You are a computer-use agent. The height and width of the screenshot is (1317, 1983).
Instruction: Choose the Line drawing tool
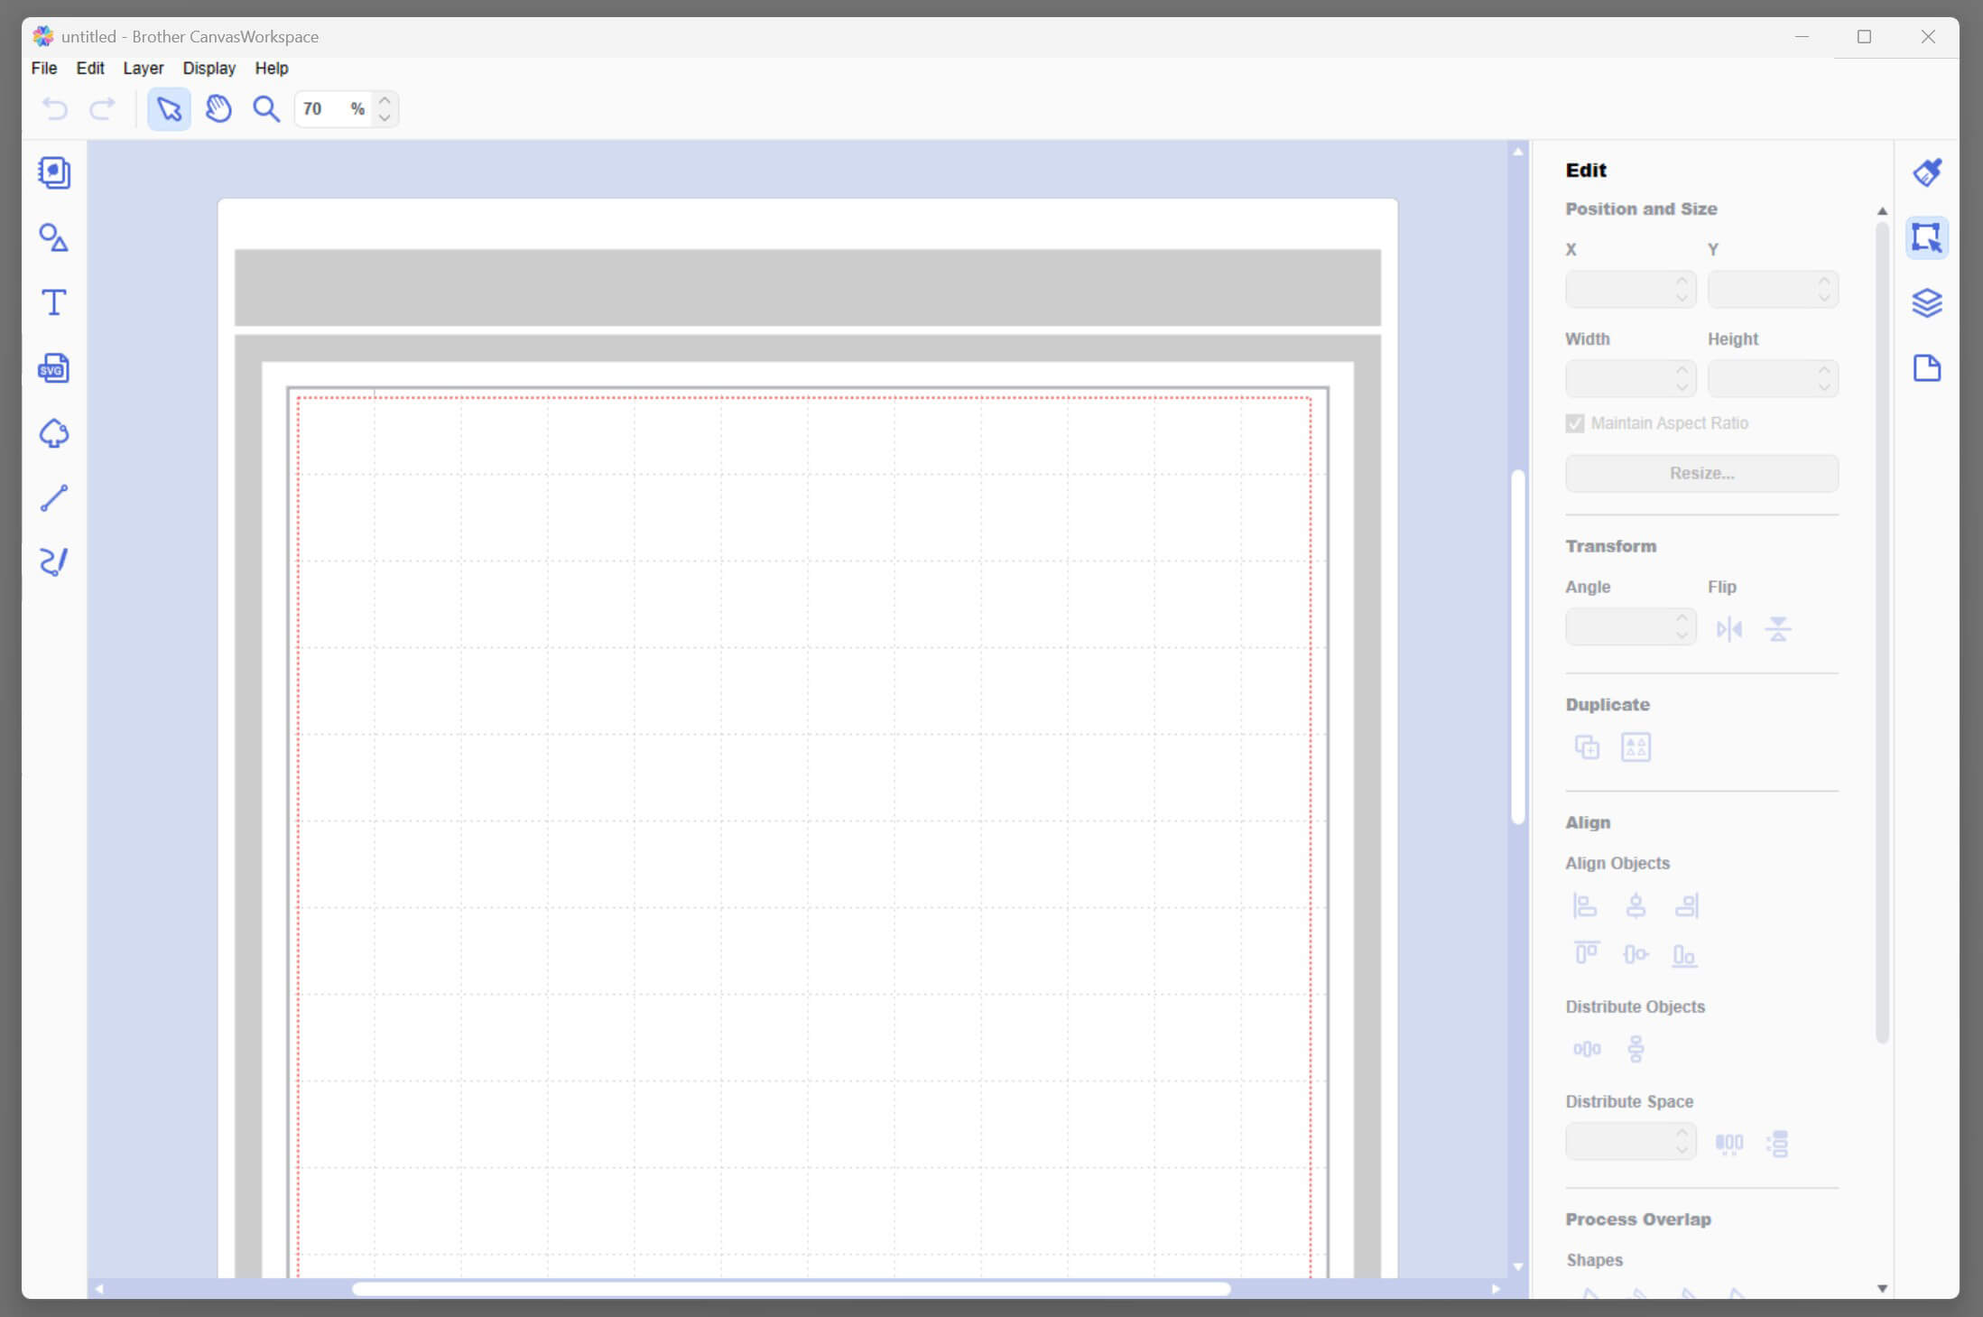point(53,497)
